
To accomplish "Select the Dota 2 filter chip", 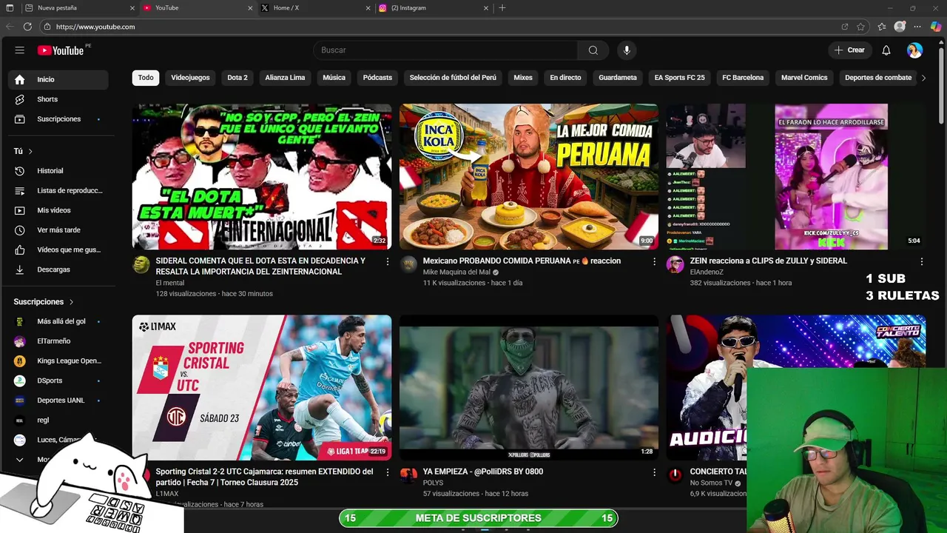I will click(237, 78).
